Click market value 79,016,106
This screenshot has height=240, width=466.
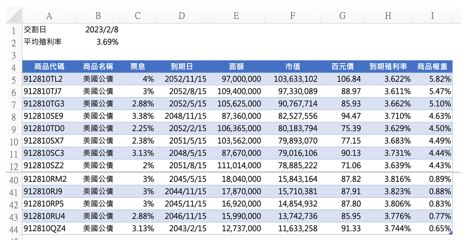click(x=293, y=153)
